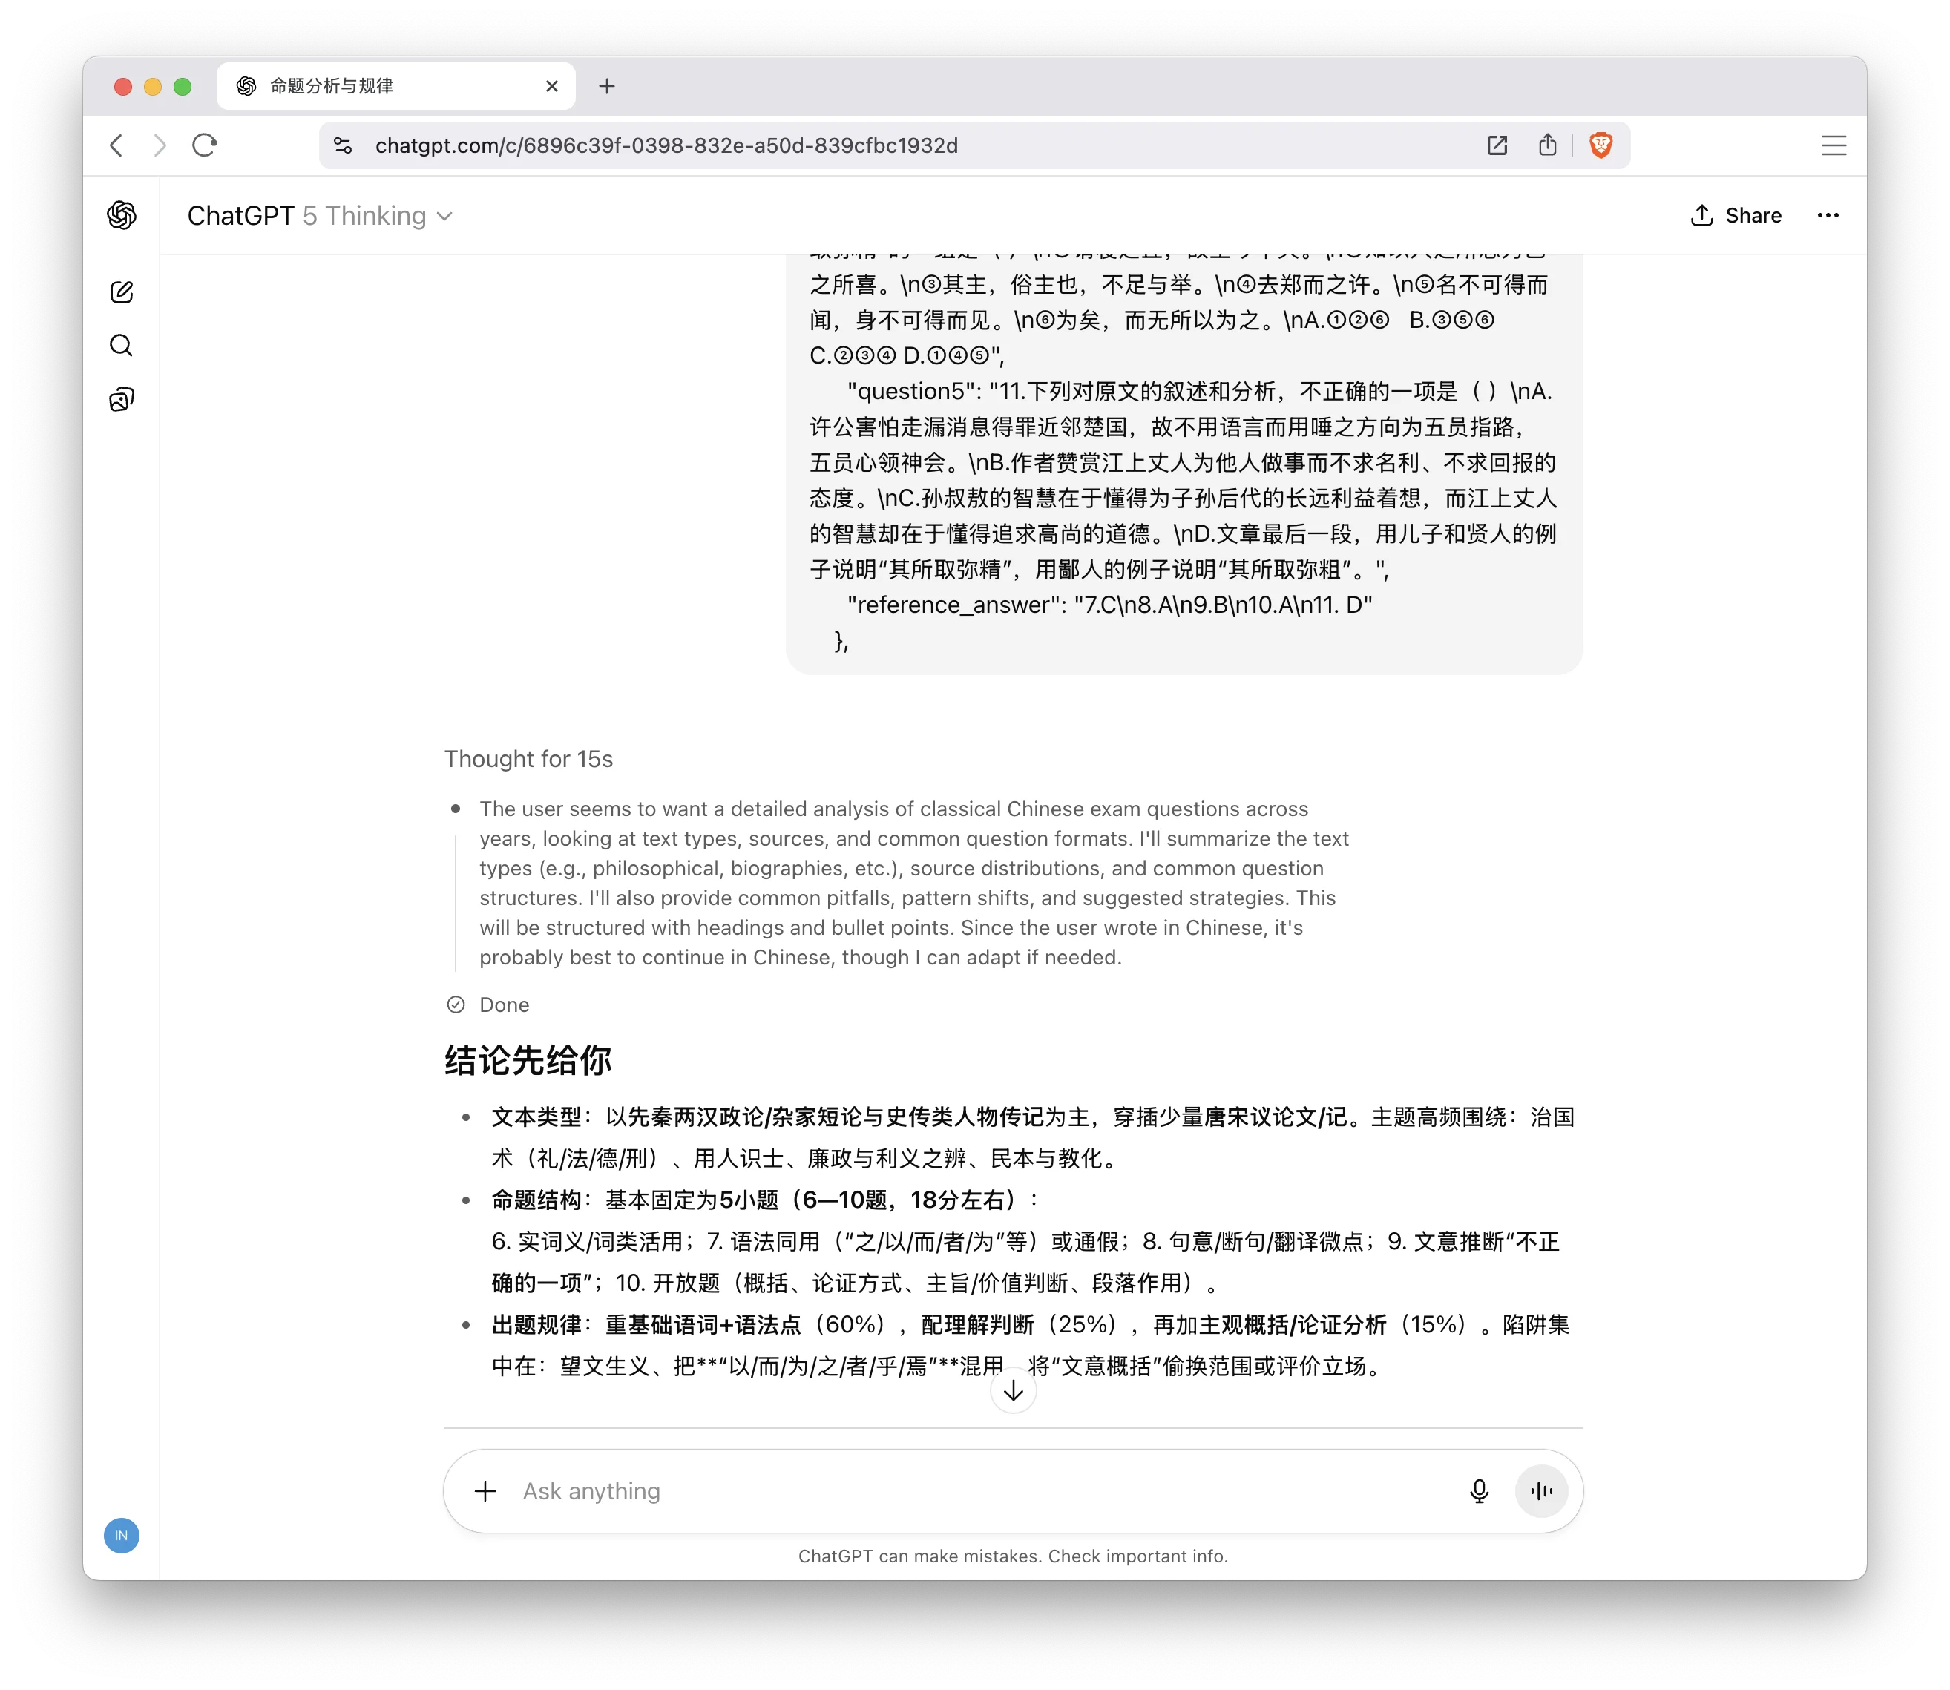
Task: Open the three-dot options menu
Action: tap(1828, 215)
